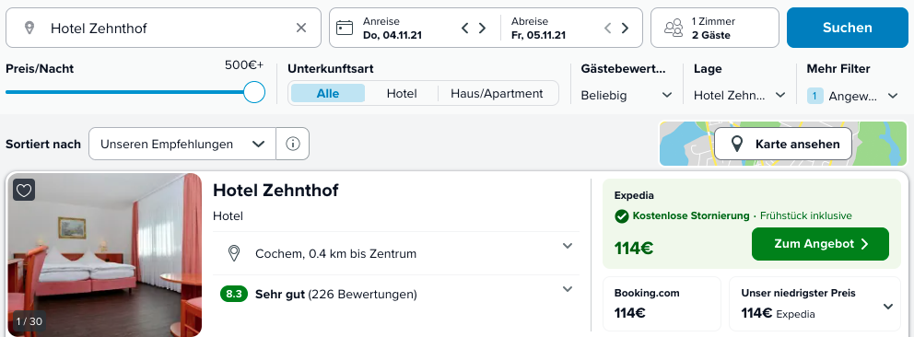Viewport: 914px width, 337px height.
Task: Open the Zum Angebot Expedia deal
Action: (820, 244)
